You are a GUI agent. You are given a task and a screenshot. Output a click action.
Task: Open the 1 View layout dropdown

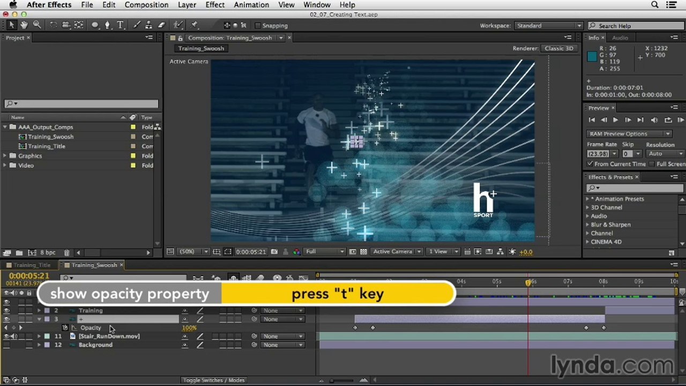pos(444,251)
